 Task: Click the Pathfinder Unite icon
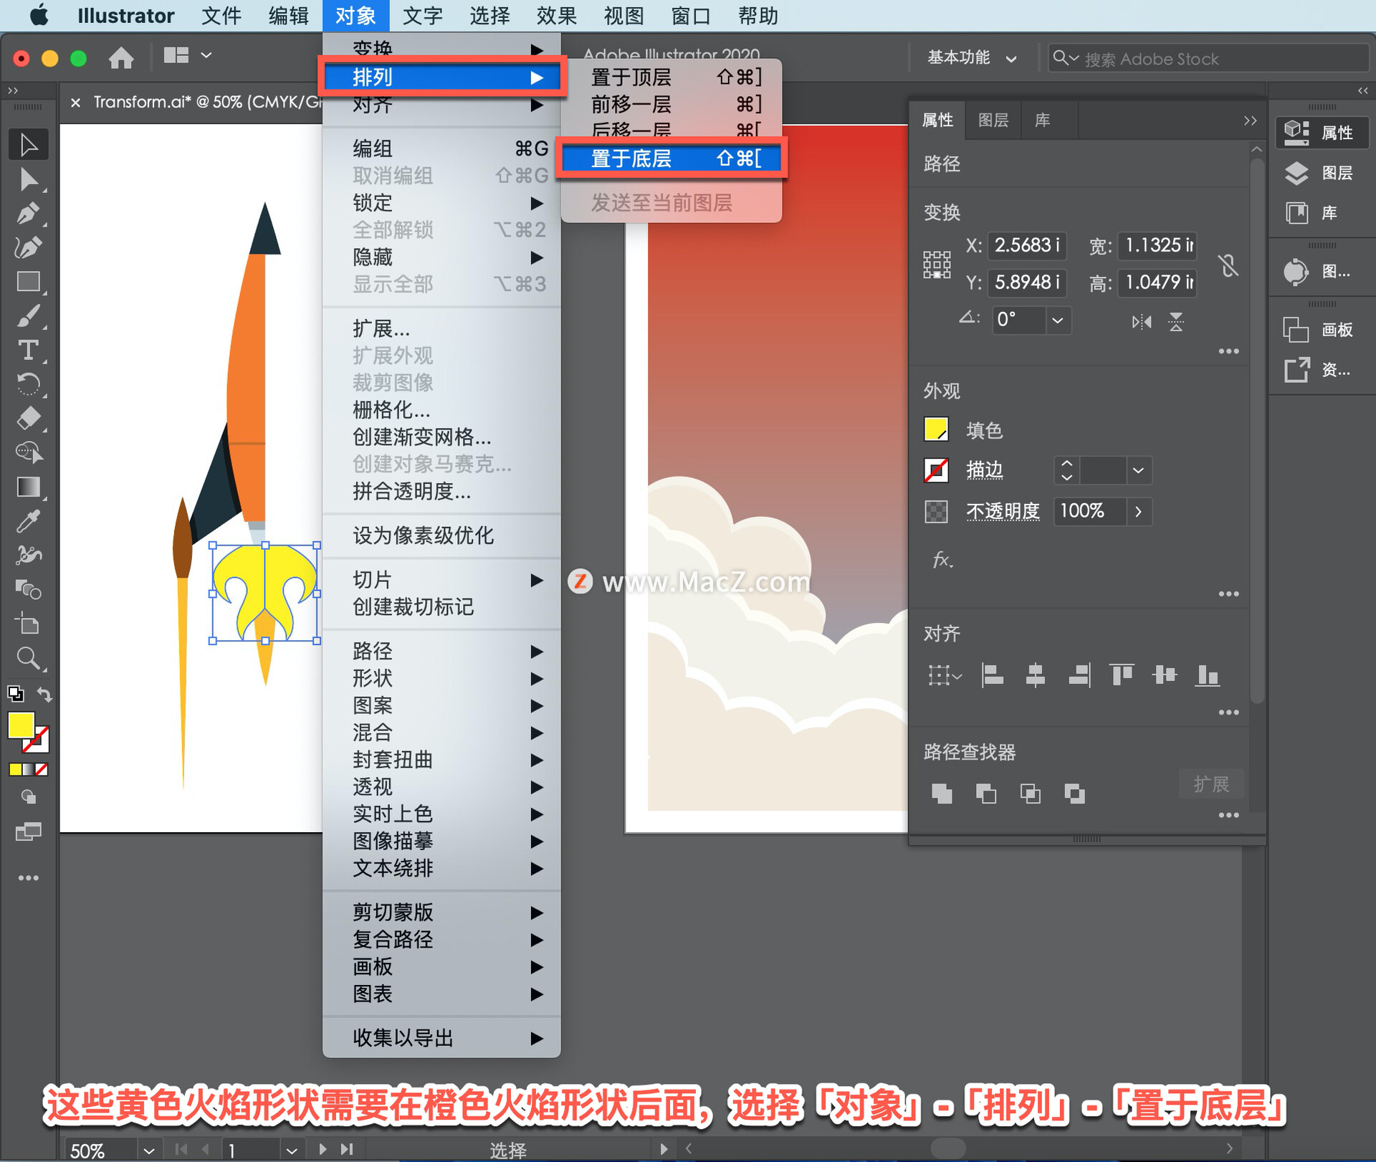click(942, 794)
